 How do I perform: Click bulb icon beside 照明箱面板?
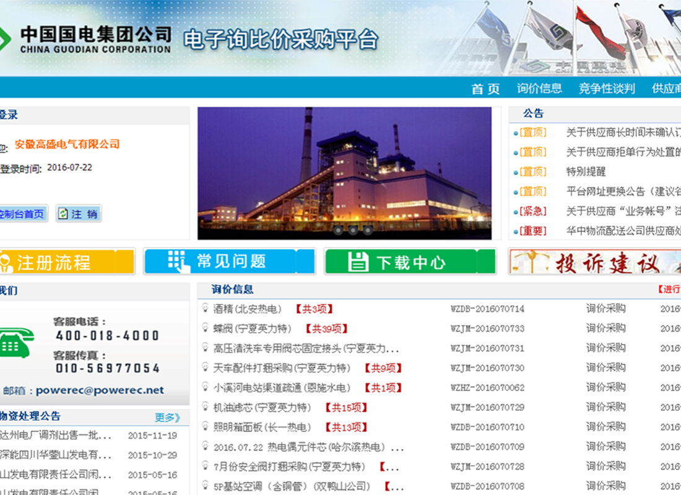[x=205, y=426]
